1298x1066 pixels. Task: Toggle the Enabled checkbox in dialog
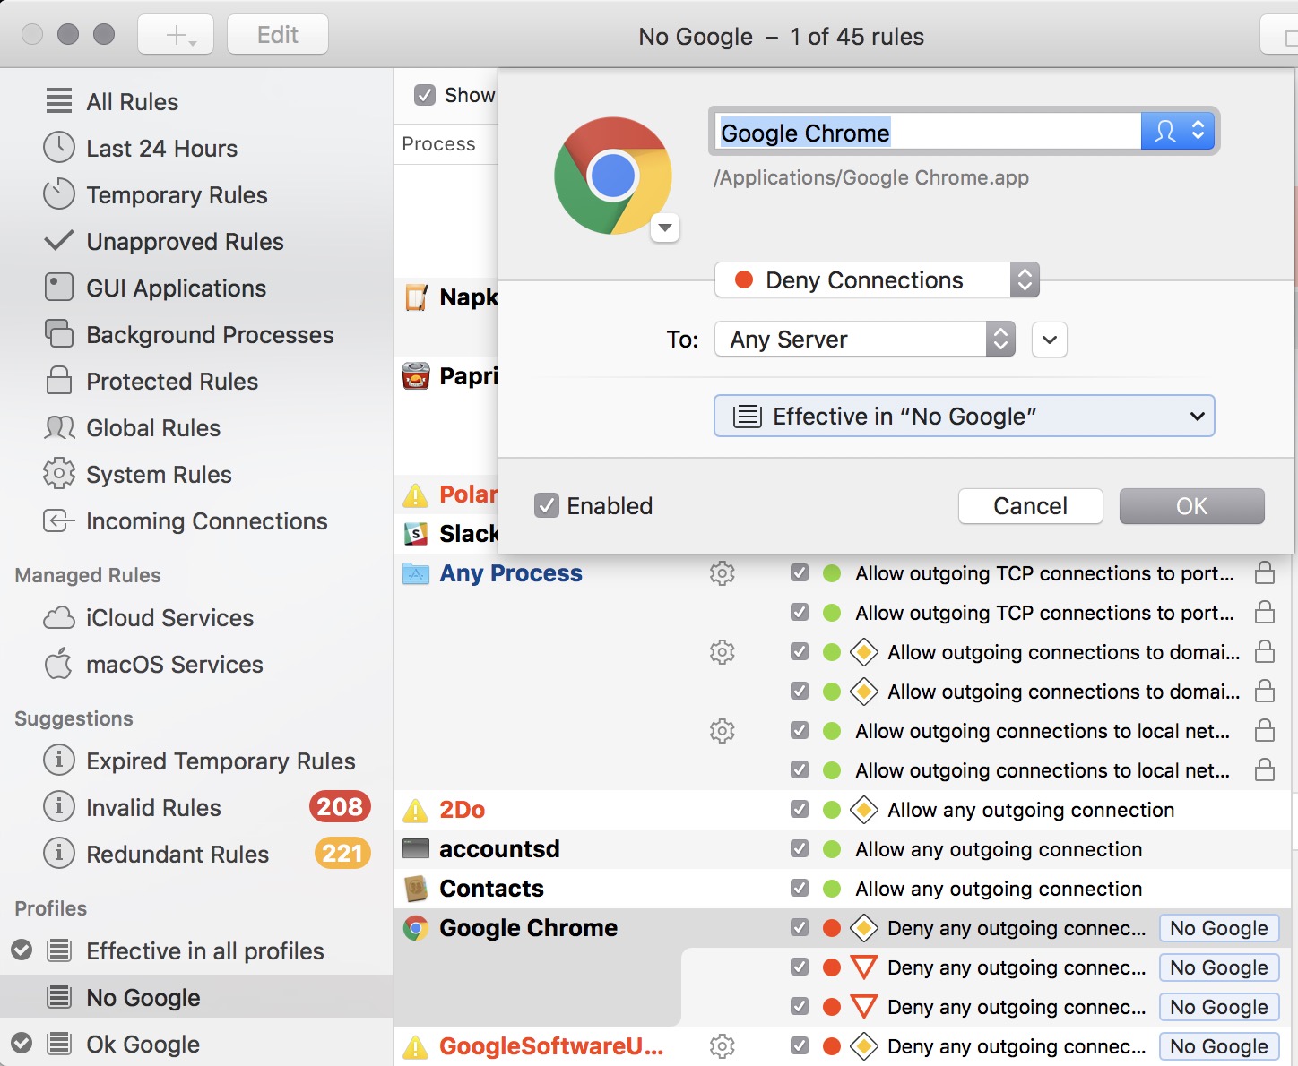pos(547,505)
